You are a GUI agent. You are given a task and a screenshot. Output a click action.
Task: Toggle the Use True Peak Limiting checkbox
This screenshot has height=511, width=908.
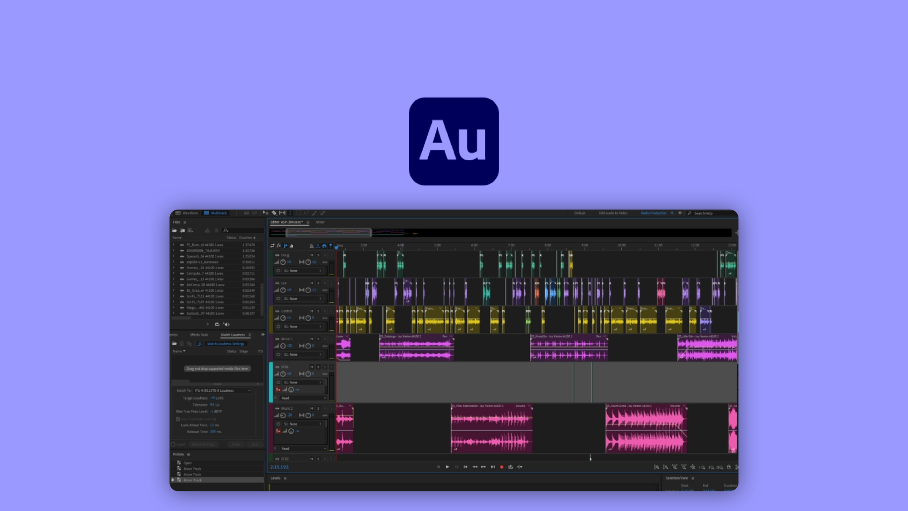[x=178, y=419]
